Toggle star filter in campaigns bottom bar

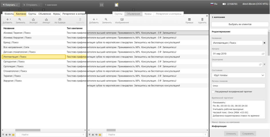6,135
